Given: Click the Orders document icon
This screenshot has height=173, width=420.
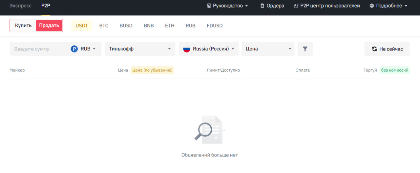Looking at the screenshot, I should 262,6.
